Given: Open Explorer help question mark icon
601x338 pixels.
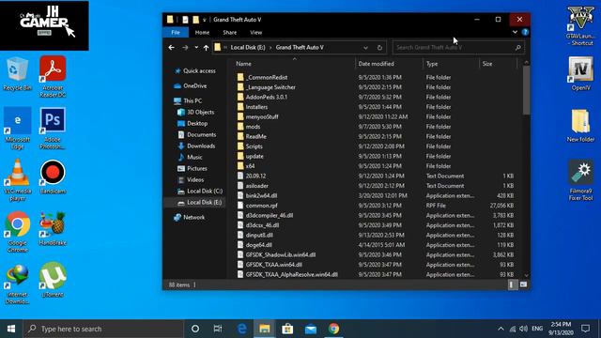Looking at the screenshot, I should pos(525,32).
